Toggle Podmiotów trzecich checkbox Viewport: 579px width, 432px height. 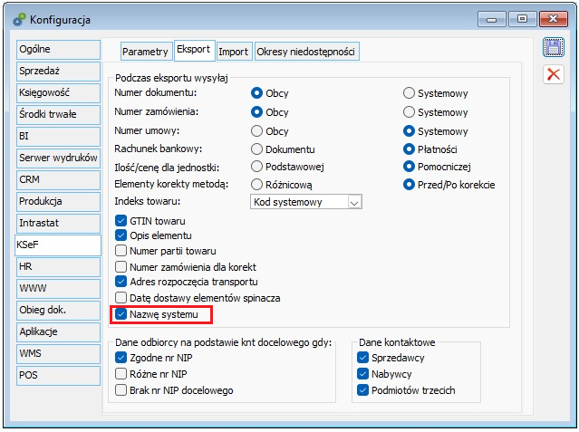coord(362,390)
